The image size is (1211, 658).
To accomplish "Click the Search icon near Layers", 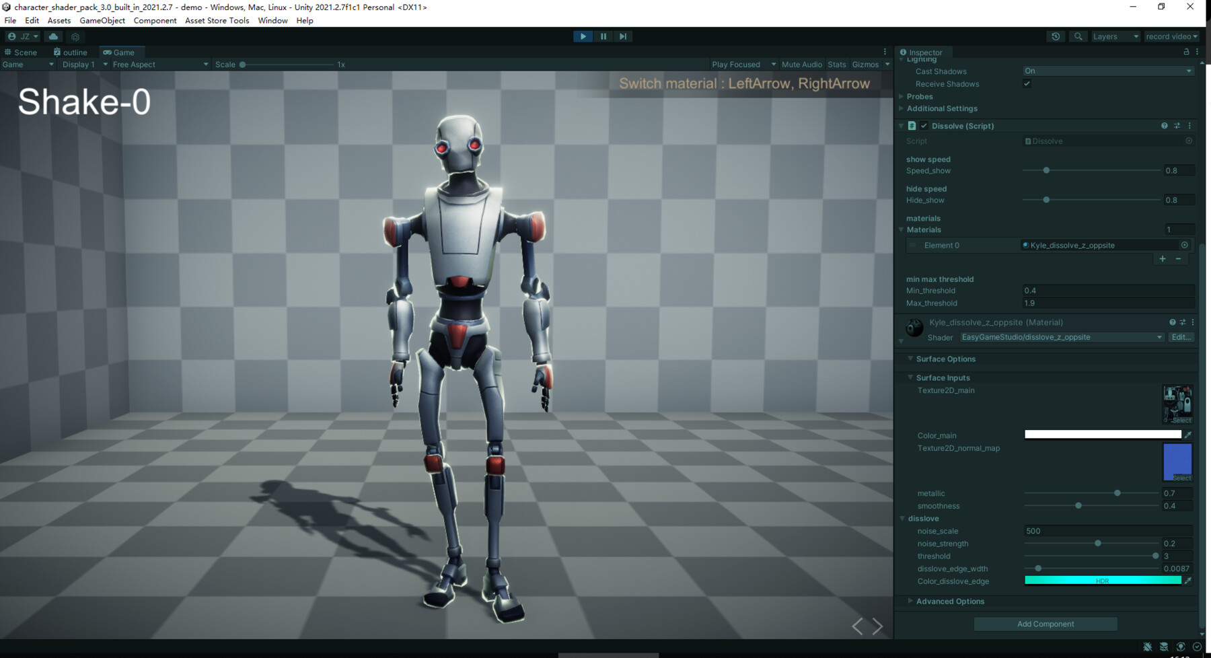I will pos(1078,36).
